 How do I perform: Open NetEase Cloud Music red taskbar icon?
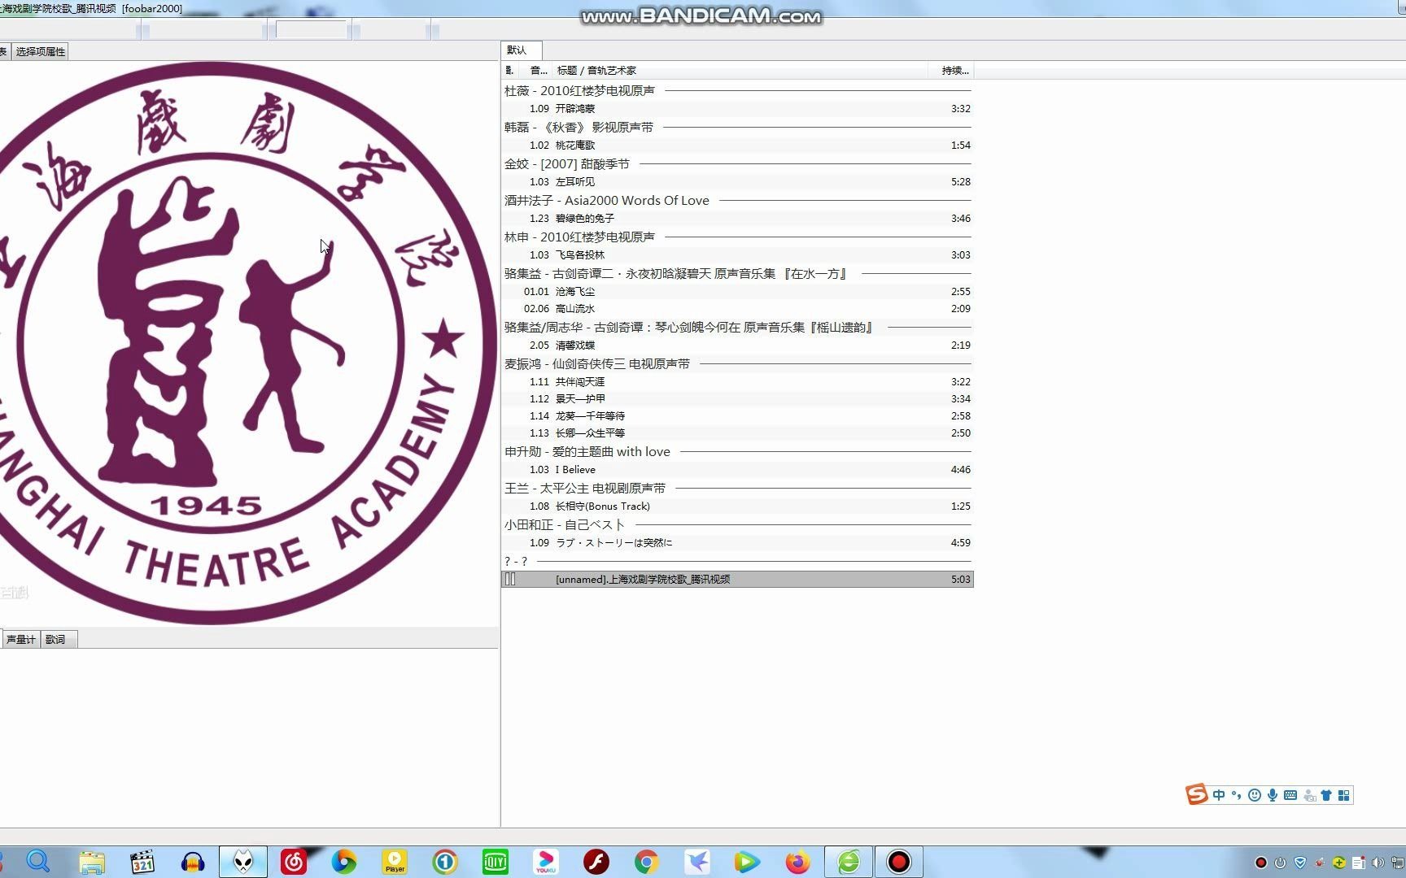tap(294, 862)
